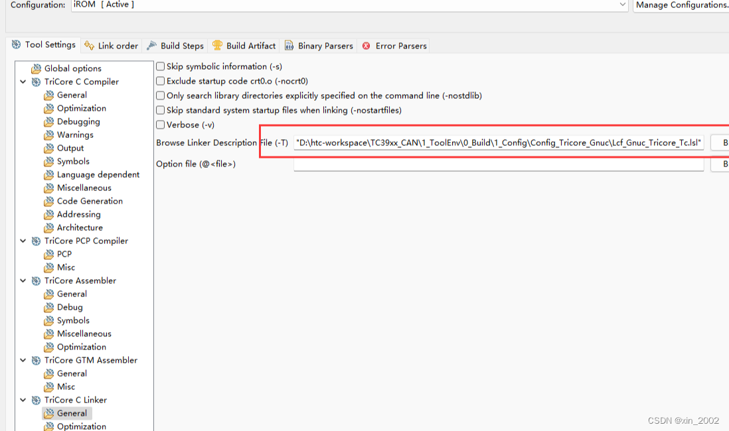
Task: Click the Debugging settings icon
Action: click(49, 122)
